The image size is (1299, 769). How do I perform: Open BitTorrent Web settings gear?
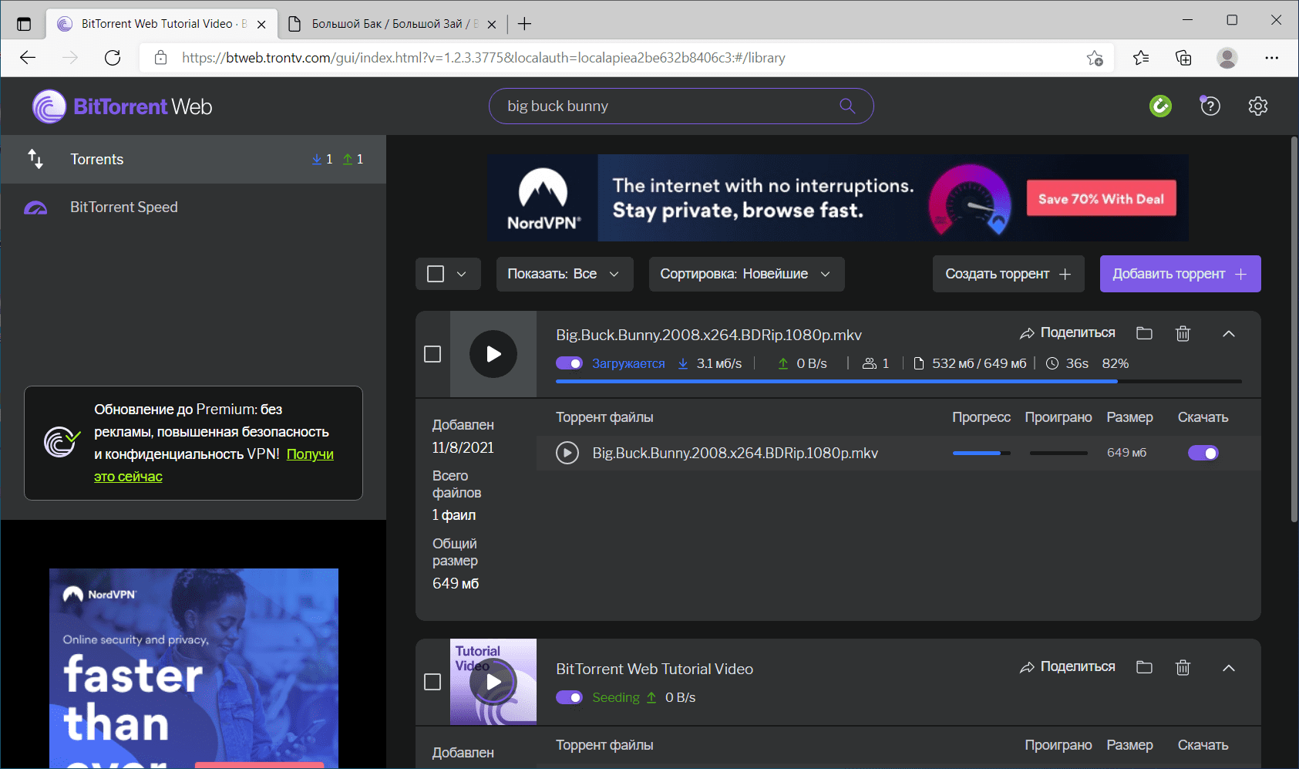click(1258, 106)
